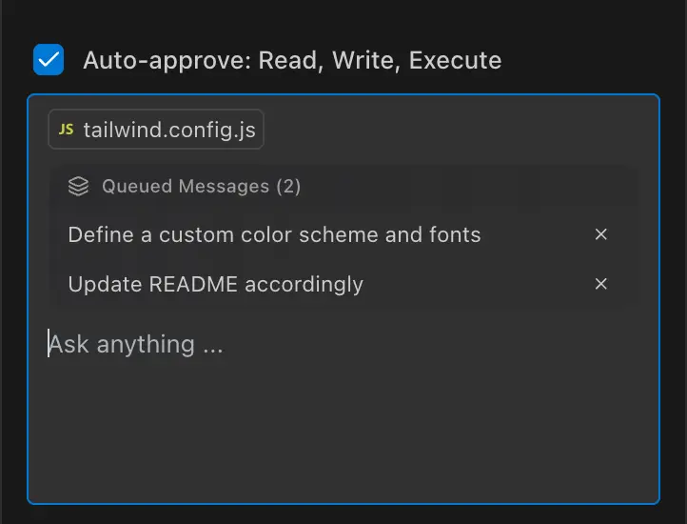Delete the "Update README accordingly" queued message
The width and height of the screenshot is (687, 524).
pos(600,284)
